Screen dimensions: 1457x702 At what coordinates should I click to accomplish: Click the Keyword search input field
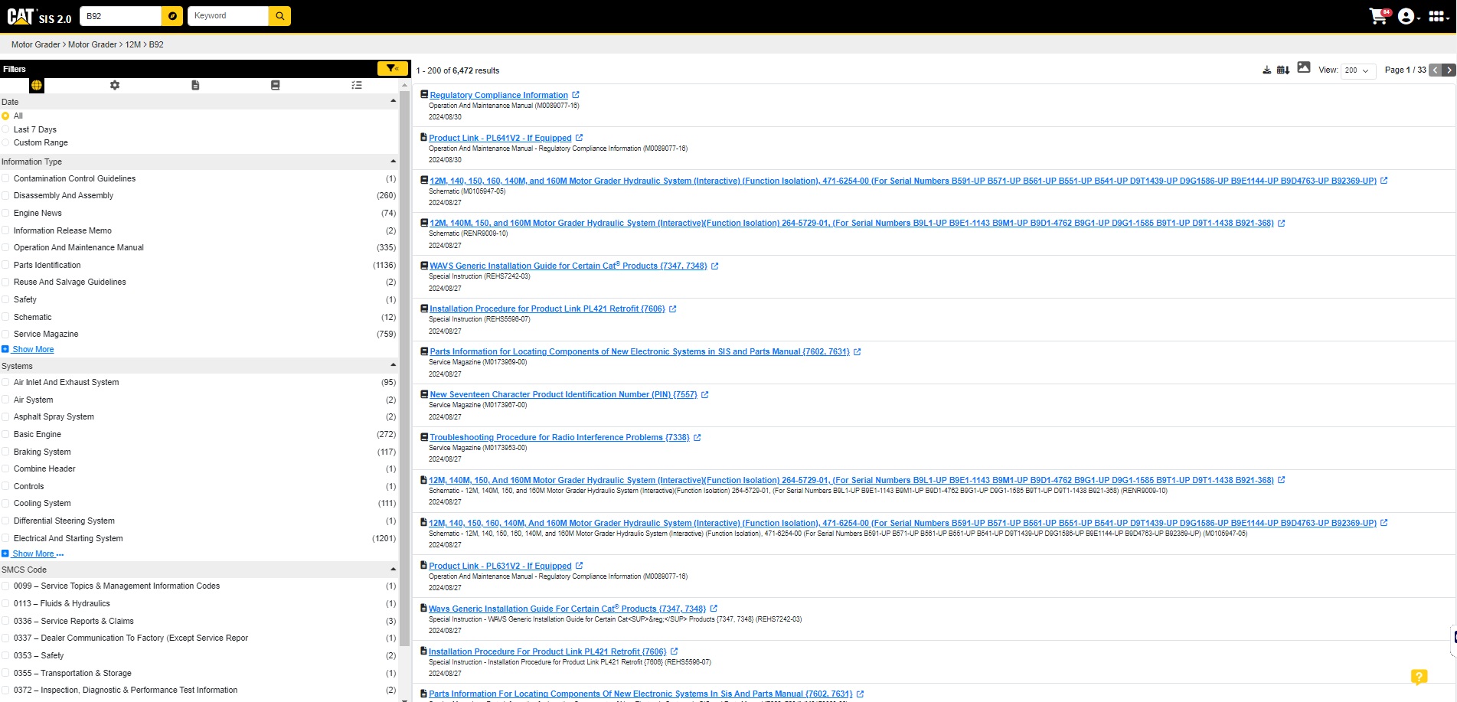(228, 16)
